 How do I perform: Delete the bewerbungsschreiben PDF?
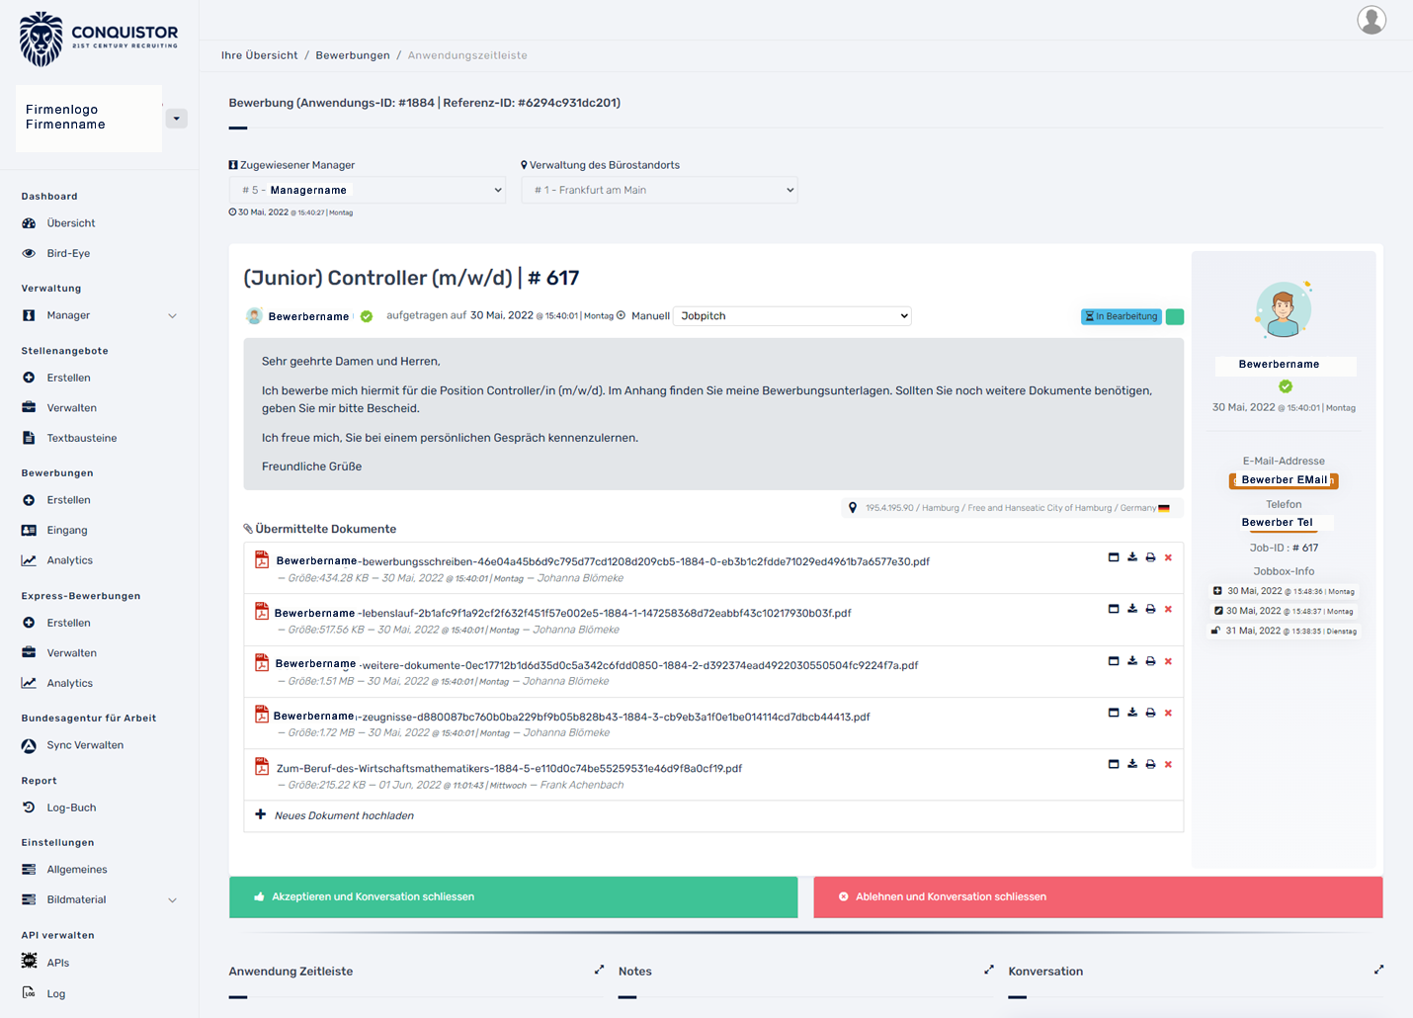(1168, 557)
